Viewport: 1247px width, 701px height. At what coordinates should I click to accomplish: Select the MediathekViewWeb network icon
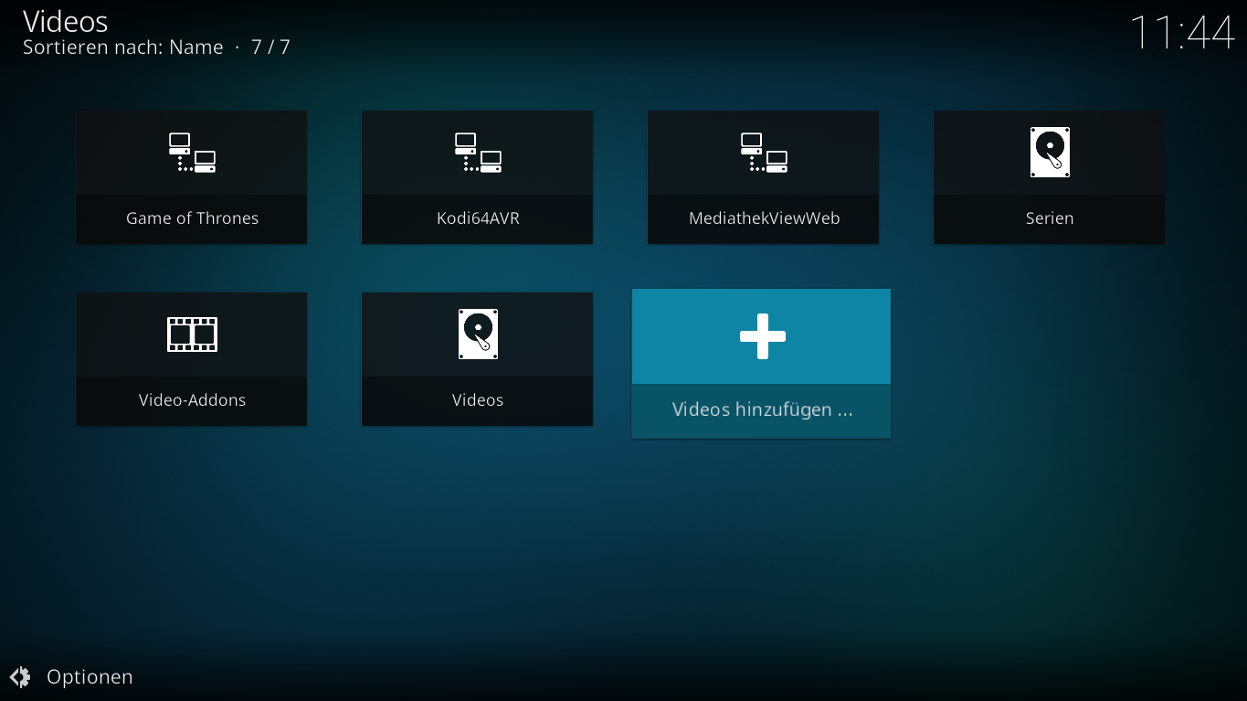(764, 153)
